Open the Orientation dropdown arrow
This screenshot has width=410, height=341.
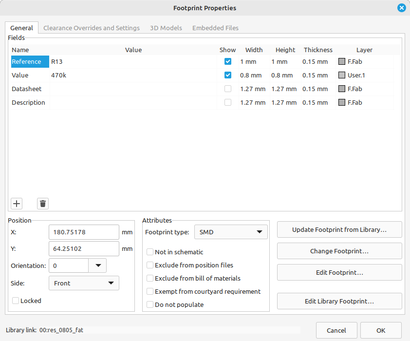(98, 265)
